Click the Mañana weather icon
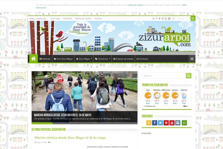Screen dimensions: 223x149 click(x=157, y=95)
